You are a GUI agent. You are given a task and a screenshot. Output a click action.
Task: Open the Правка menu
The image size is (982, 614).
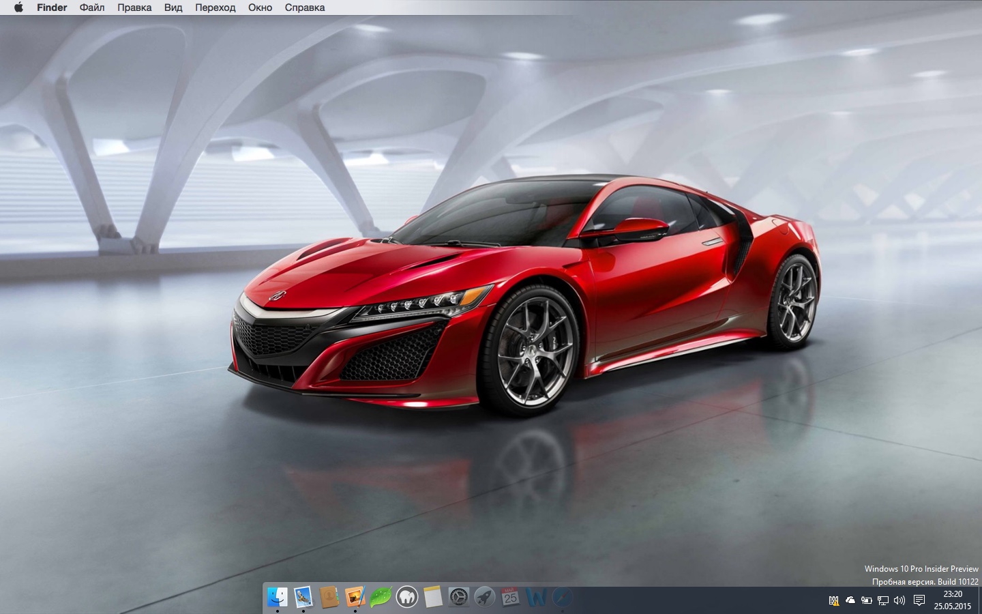click(x=134, y=8)
